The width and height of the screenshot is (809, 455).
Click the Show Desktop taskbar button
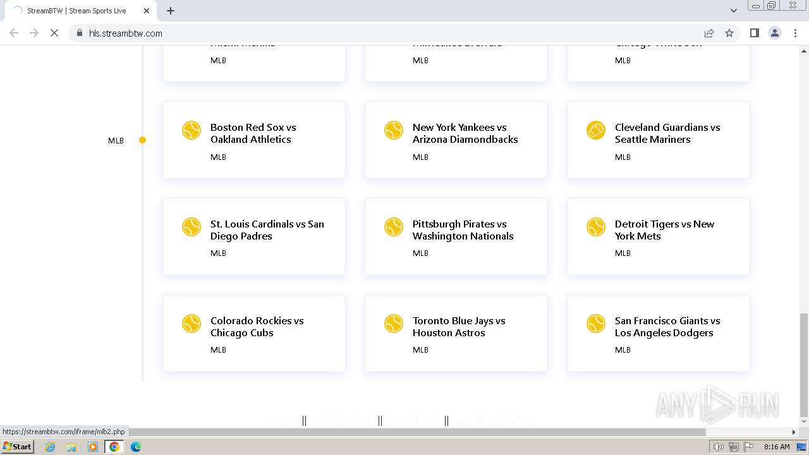point(802,447)
